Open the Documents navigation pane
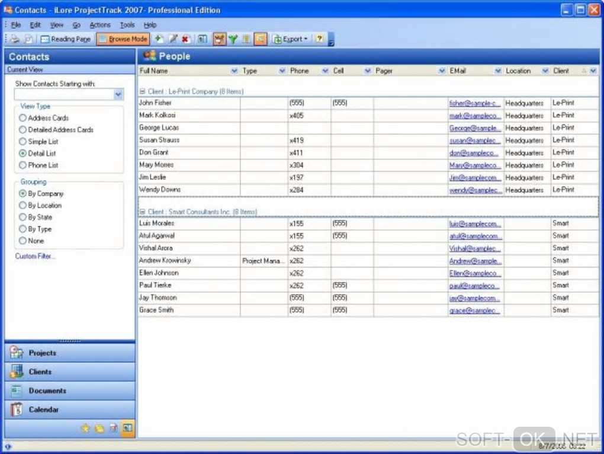The image size is (604, 454). (x=70, y=391)
